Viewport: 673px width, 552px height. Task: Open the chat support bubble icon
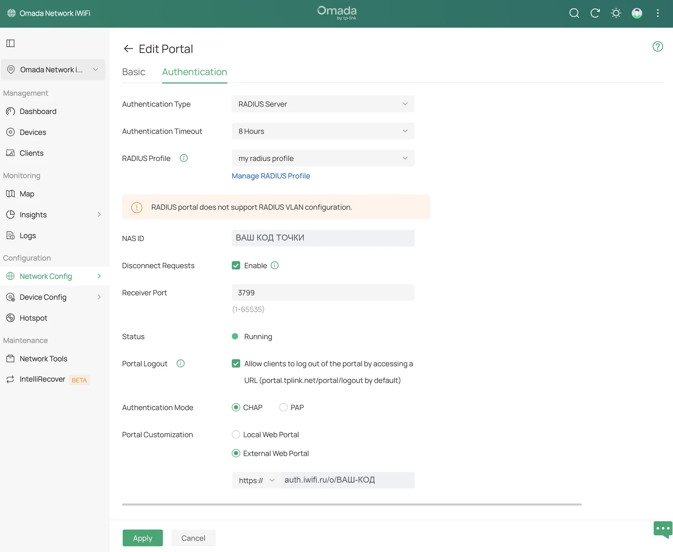[x=663, y=529]
